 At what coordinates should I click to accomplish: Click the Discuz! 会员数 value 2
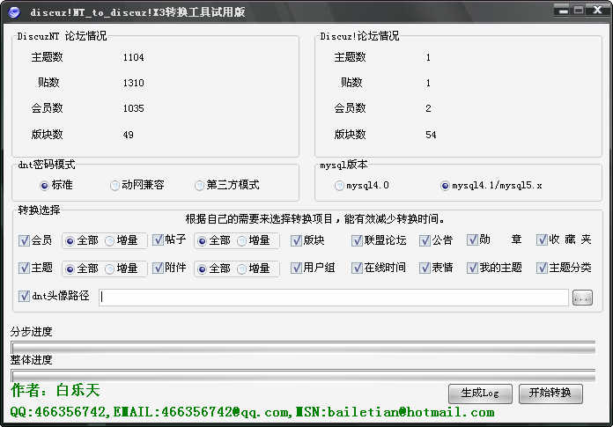pos(428,108)
